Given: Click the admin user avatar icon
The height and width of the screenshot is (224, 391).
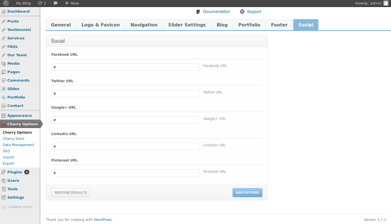Looking at the screenshot, I should pos(386,3).
